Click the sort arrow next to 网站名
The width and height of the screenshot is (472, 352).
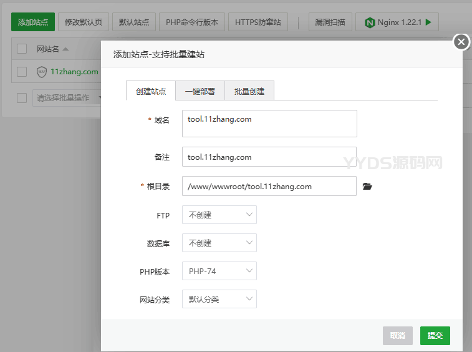65,49
